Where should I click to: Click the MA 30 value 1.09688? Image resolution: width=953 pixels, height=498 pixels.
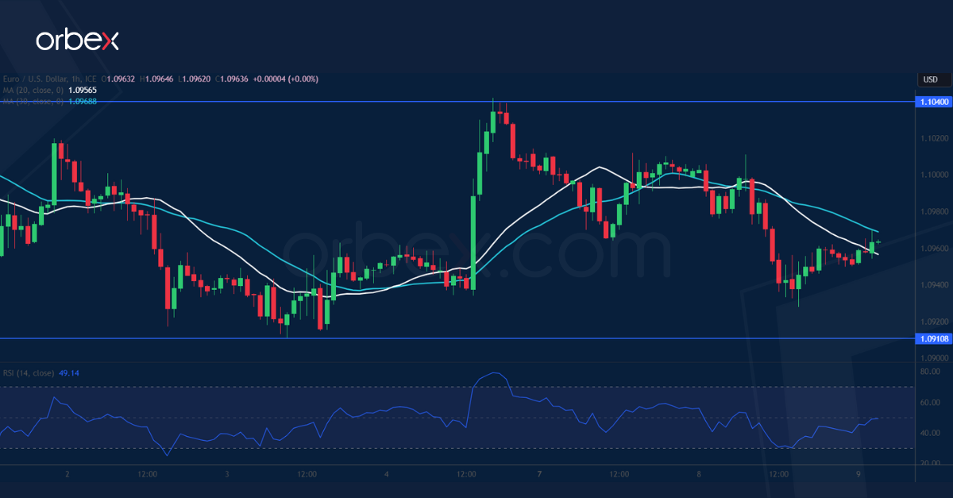(83, 101)
